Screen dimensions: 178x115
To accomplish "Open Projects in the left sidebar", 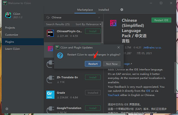I will pos(10,28).
